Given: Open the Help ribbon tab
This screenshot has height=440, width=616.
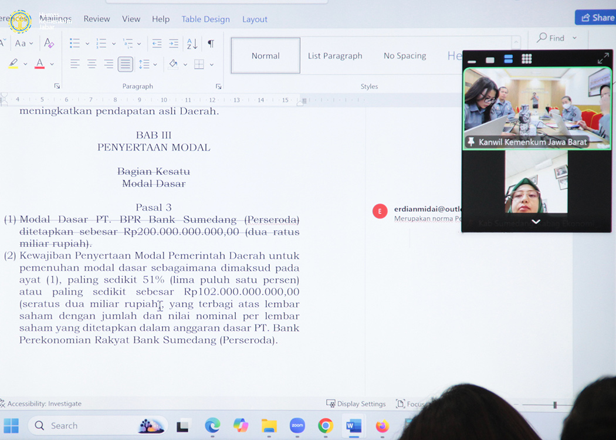Looking at the screenshot, I should click(x=161, y=19).
